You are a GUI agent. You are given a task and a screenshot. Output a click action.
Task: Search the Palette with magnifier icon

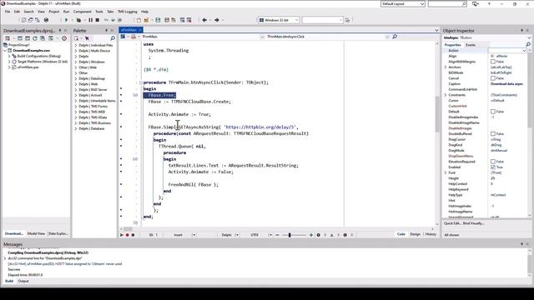click(x=113, y=38)
